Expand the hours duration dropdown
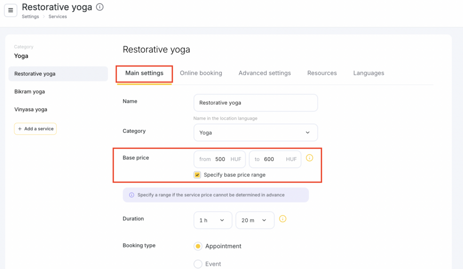Screen dimensions: 463x269 [213, 220]
